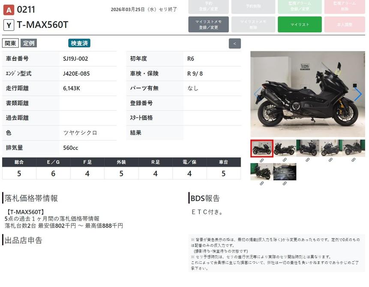Open the rear-view thumbnail in second row
This screenshot has height=287, width=369.
pyautogui.click(x=261, y=171)
